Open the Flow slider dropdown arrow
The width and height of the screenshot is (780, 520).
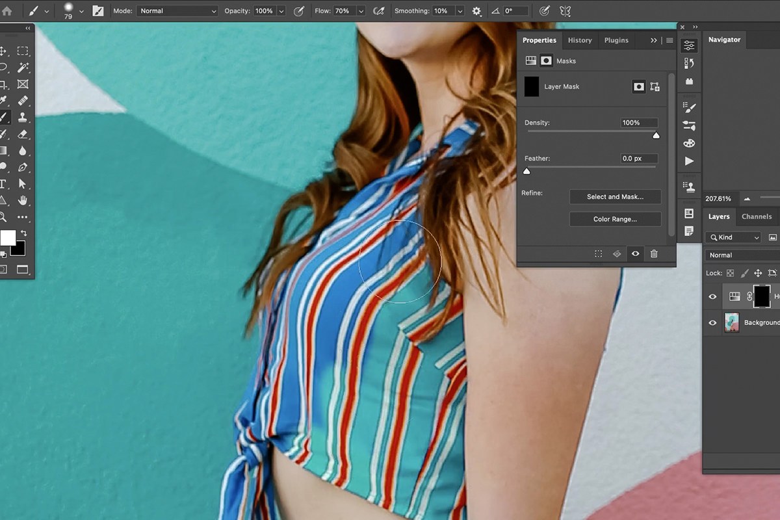361,11
